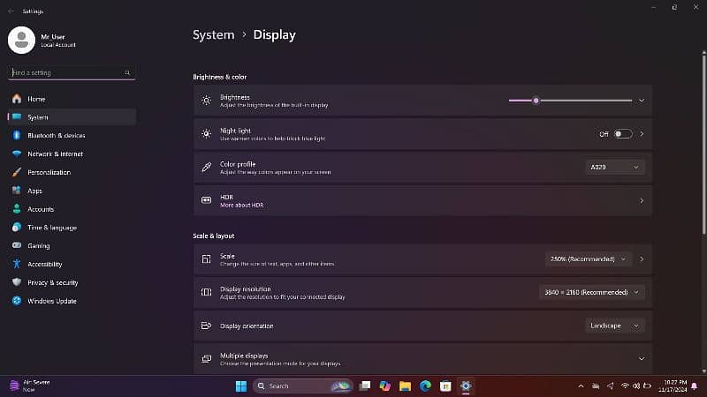
Task: Open the Color profile dropdown
Action: point(614,167)
